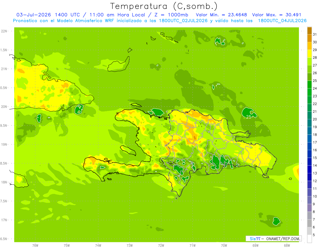322x249 pixels.
Task: Click the '18N' latitude axis label
Action: click(x=4, y=182)
